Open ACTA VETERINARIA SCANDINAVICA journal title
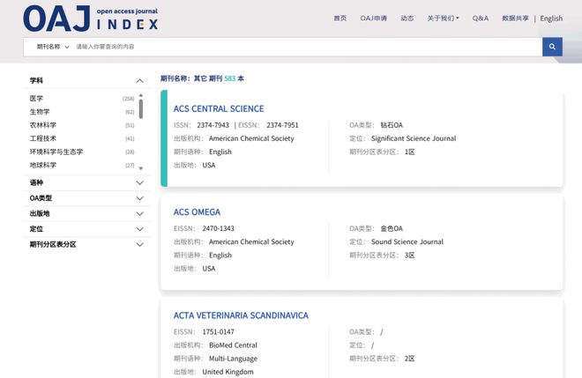Screen dimensions: 582x378 (x=241, y=315)
